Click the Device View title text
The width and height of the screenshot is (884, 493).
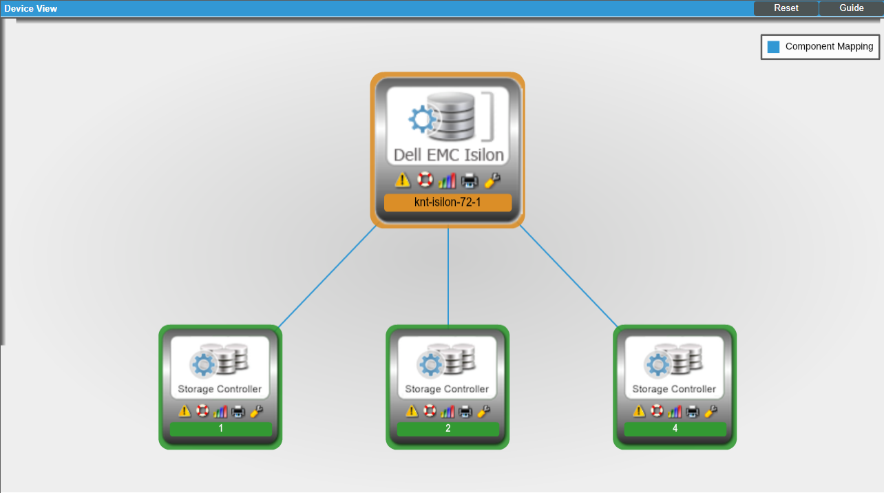point(31,9)
